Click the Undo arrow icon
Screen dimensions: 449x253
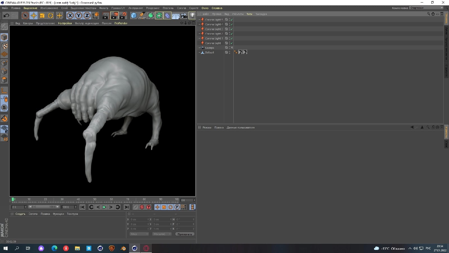(6, 16)
